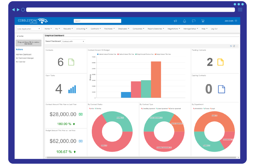Open the My menu

(x=58, y=29)
